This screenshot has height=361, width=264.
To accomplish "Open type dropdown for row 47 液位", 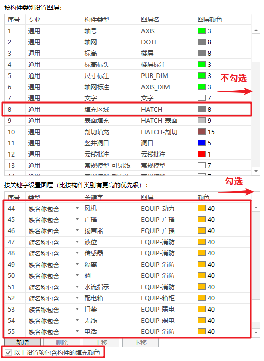I will 77,242.
